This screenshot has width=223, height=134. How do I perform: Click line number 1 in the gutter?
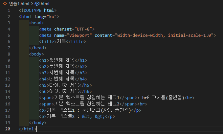click(9, 11)
